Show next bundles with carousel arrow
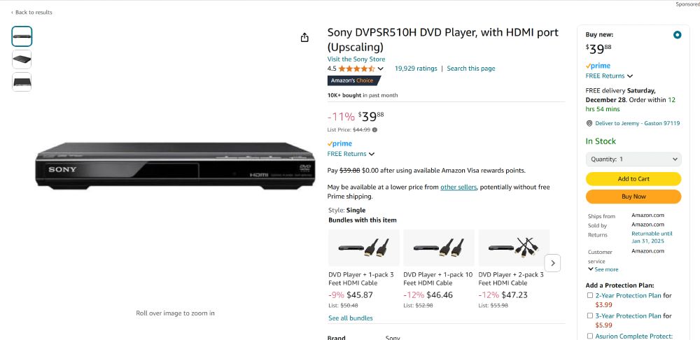The width and height of the screenshot is (700, 340). click(553, 263)
